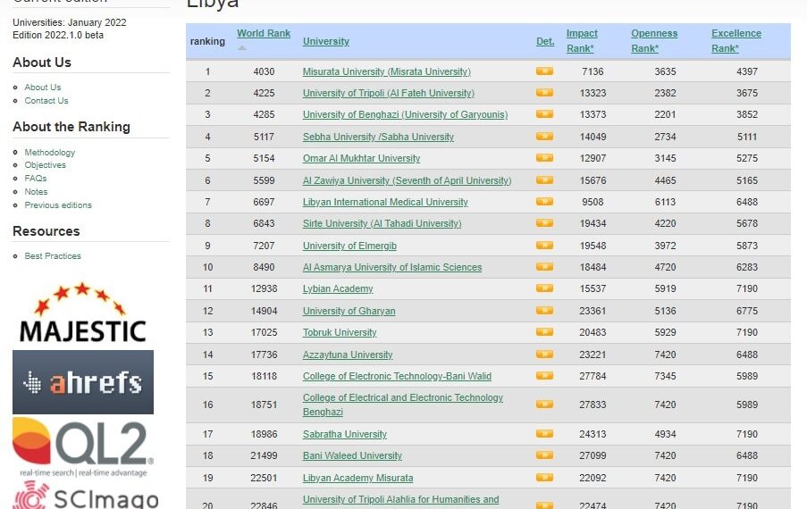Open Best Practices under Resources
Image resolution: width=807 pixels, height=509 pixels.
[x=53, y=256]
